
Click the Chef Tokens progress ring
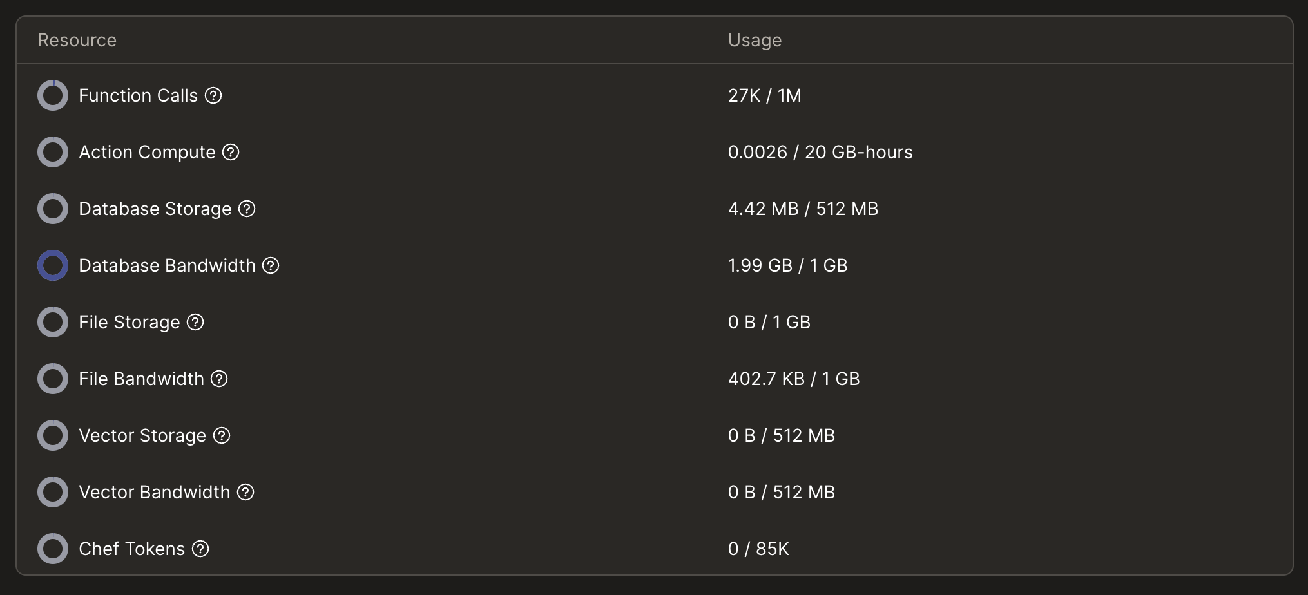pyautogui.click(x=53, y=549)
